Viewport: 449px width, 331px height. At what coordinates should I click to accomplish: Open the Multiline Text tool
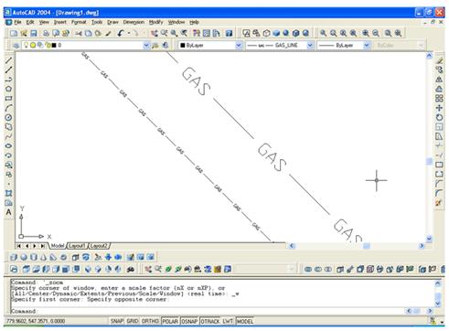[8, 212]
